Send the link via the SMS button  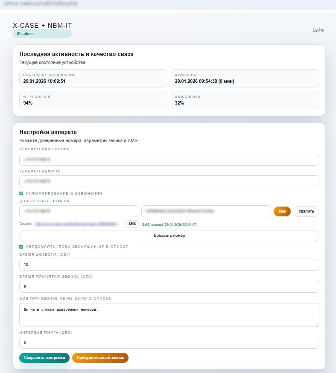[132, 224]
